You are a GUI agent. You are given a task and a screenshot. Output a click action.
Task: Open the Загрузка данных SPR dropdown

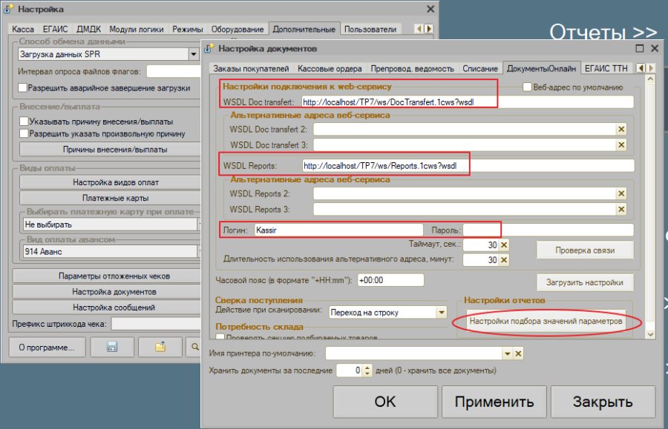pos(194,54)
